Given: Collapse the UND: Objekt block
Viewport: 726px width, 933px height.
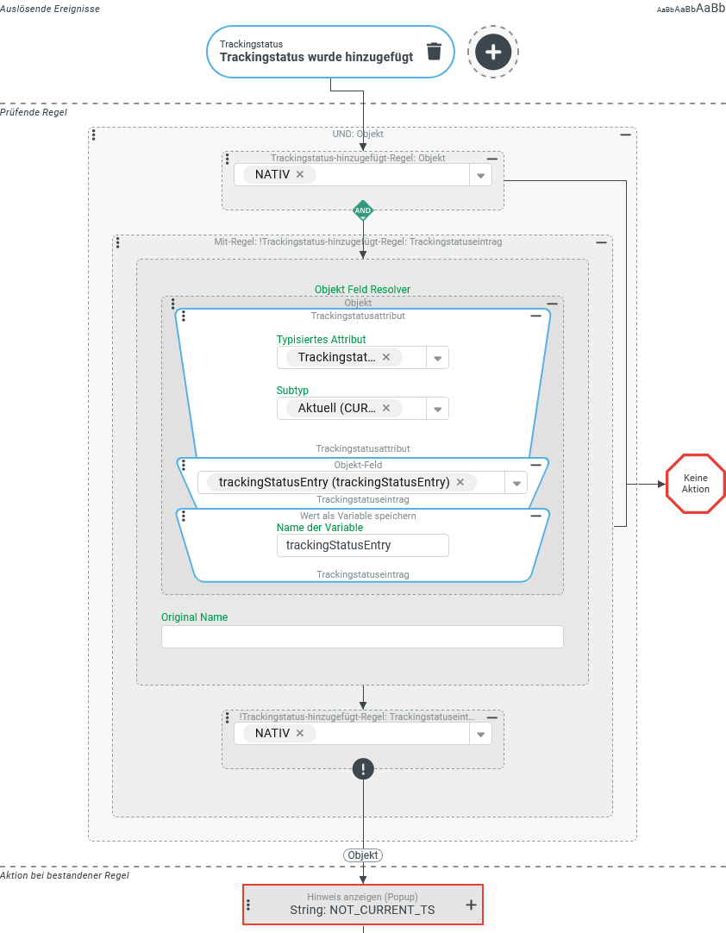Looking at the screenshot, I should coord(626,135).
